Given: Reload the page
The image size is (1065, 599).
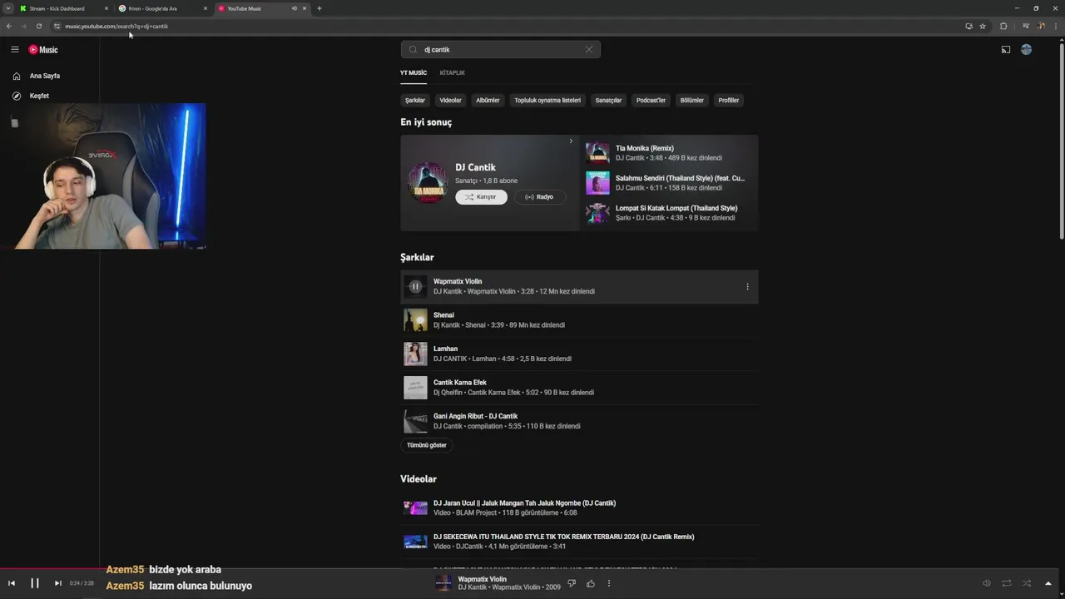Looking at the screenshot, I should pos(38,26).
